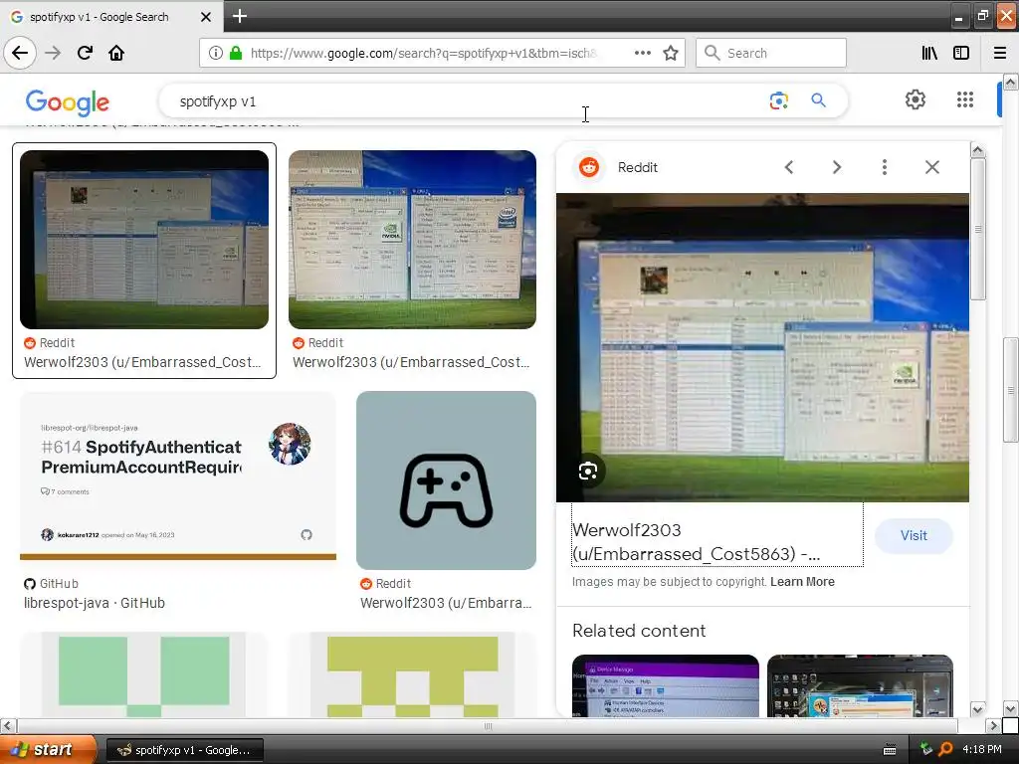Click the blue magnifier search button
1019x764 pixels.
tap(818, 100)
